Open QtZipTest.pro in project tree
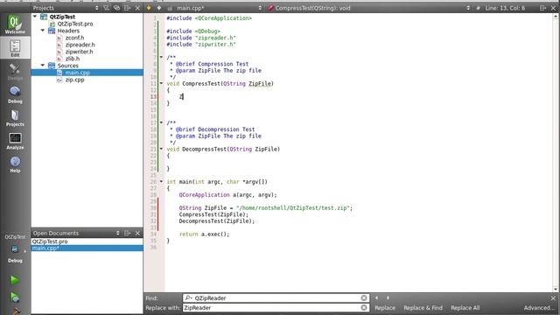This screenshot has height=315, width=560. click(x=75, y=24)
